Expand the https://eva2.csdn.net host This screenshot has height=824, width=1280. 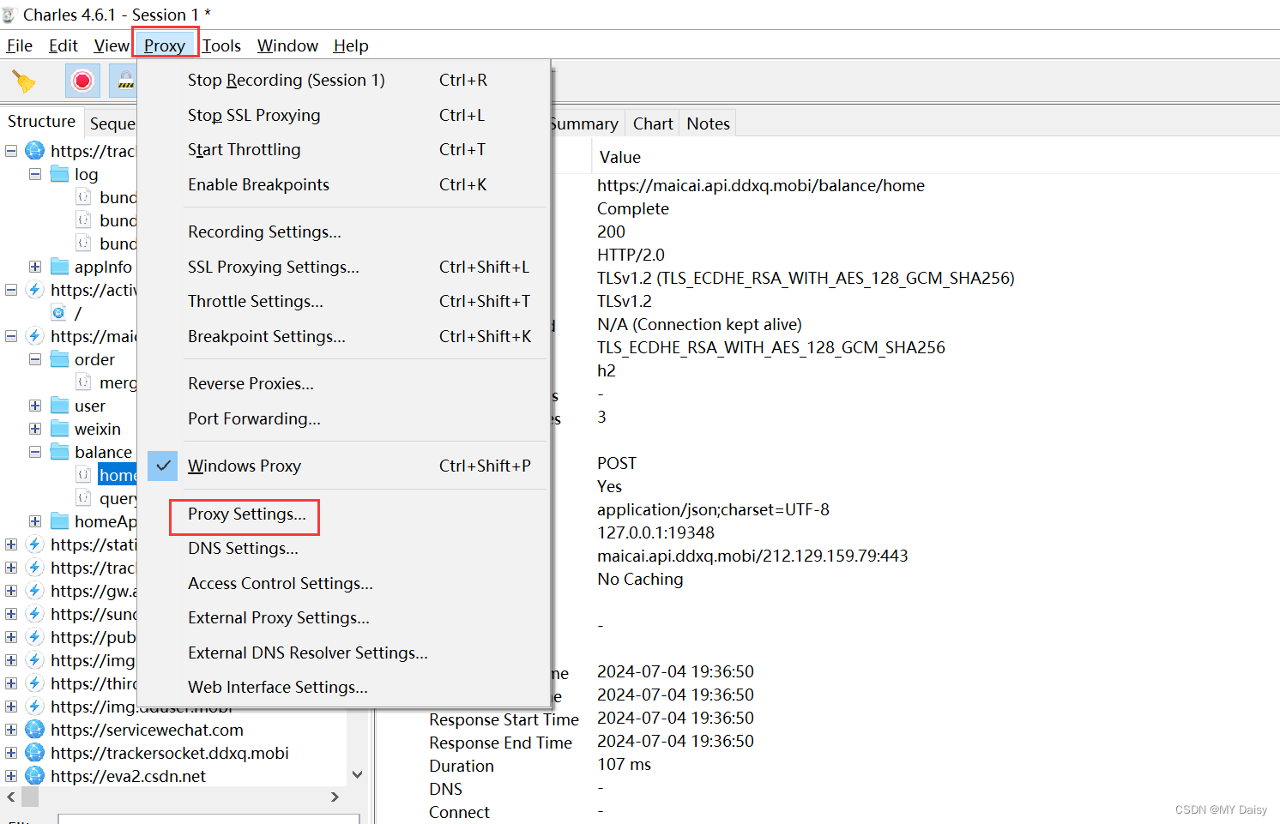tap(11, 776)
